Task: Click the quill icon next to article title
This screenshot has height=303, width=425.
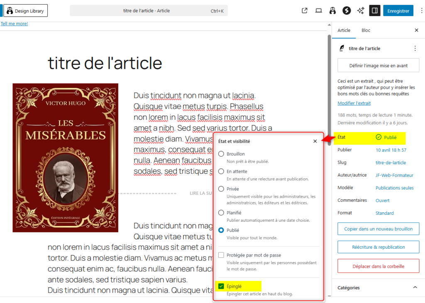Action: pos(342,48)
